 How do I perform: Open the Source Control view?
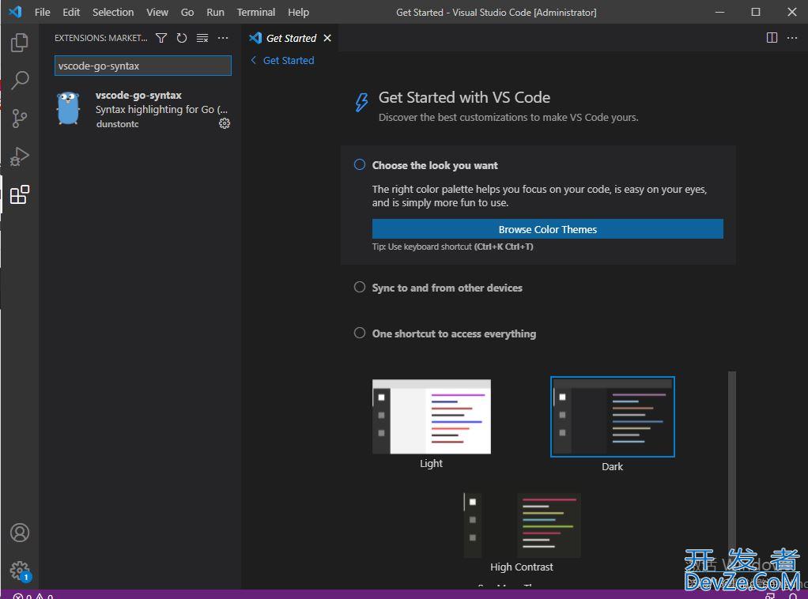(20, 119)
